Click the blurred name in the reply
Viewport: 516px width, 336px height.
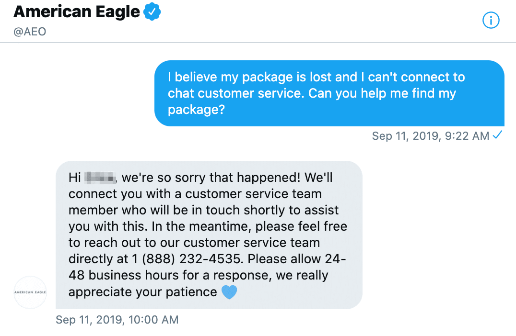pos(100,178)
